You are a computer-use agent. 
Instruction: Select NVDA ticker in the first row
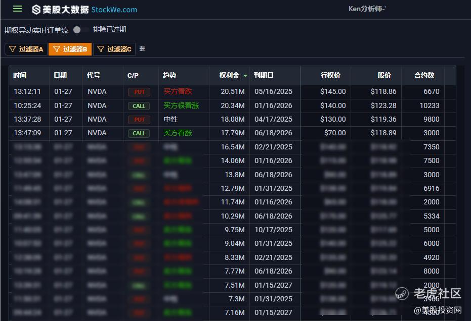tap(97, 92)
